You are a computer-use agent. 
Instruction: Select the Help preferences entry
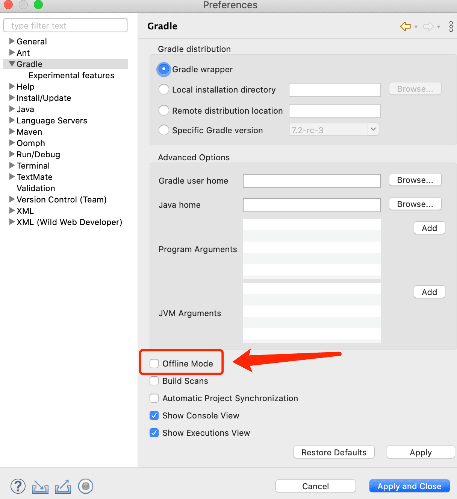(x=26, y=87)
